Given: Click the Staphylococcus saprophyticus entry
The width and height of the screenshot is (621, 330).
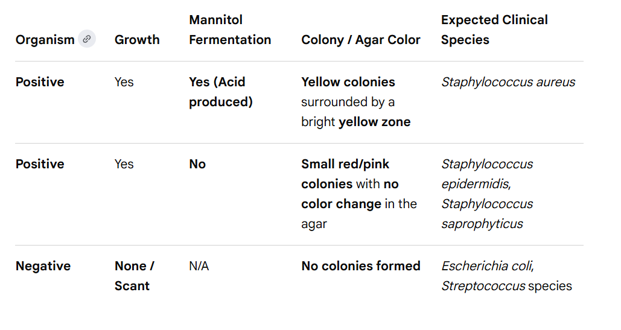Looking at the screenshot, I should 487,214.
